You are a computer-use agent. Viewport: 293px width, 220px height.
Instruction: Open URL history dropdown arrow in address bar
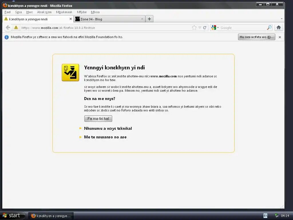(200, 28)
